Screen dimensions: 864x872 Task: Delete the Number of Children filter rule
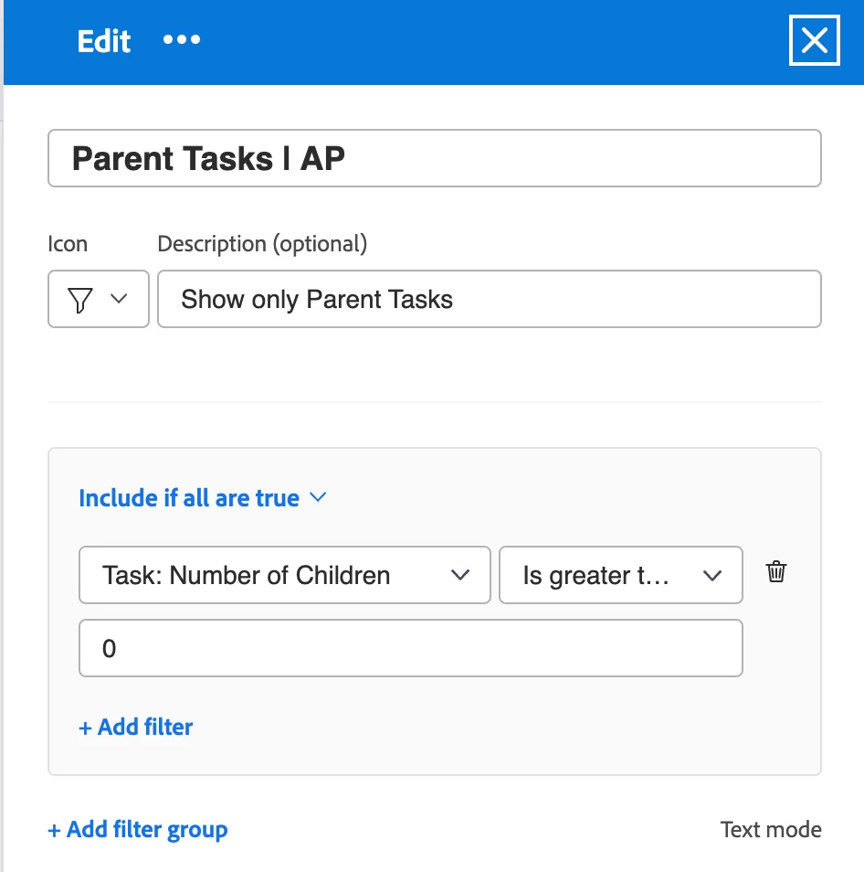pos(776,573)
